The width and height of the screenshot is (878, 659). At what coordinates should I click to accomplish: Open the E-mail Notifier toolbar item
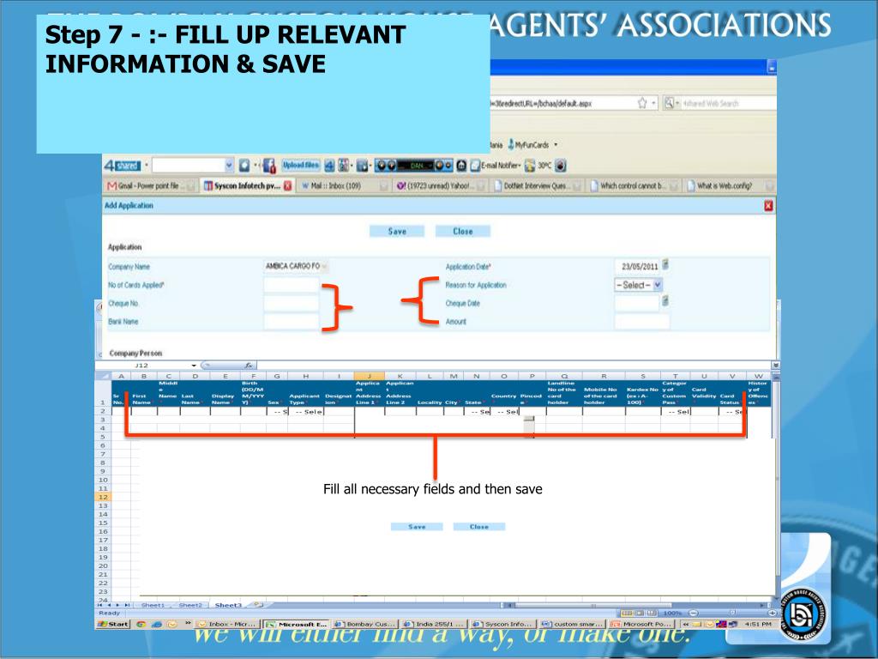tap(496, 166)
